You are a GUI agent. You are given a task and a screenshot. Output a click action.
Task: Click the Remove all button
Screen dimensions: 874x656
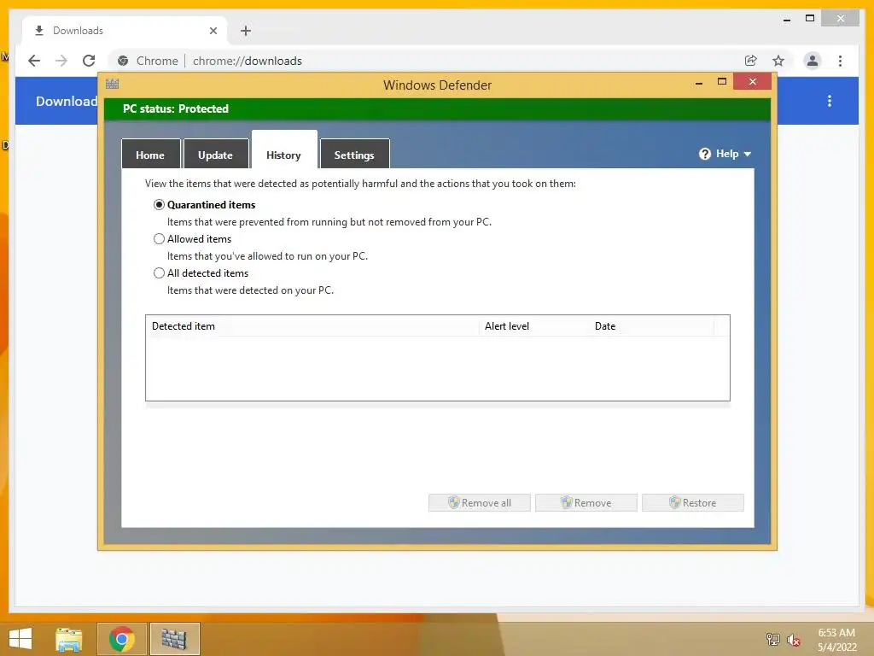click(480, 502)
